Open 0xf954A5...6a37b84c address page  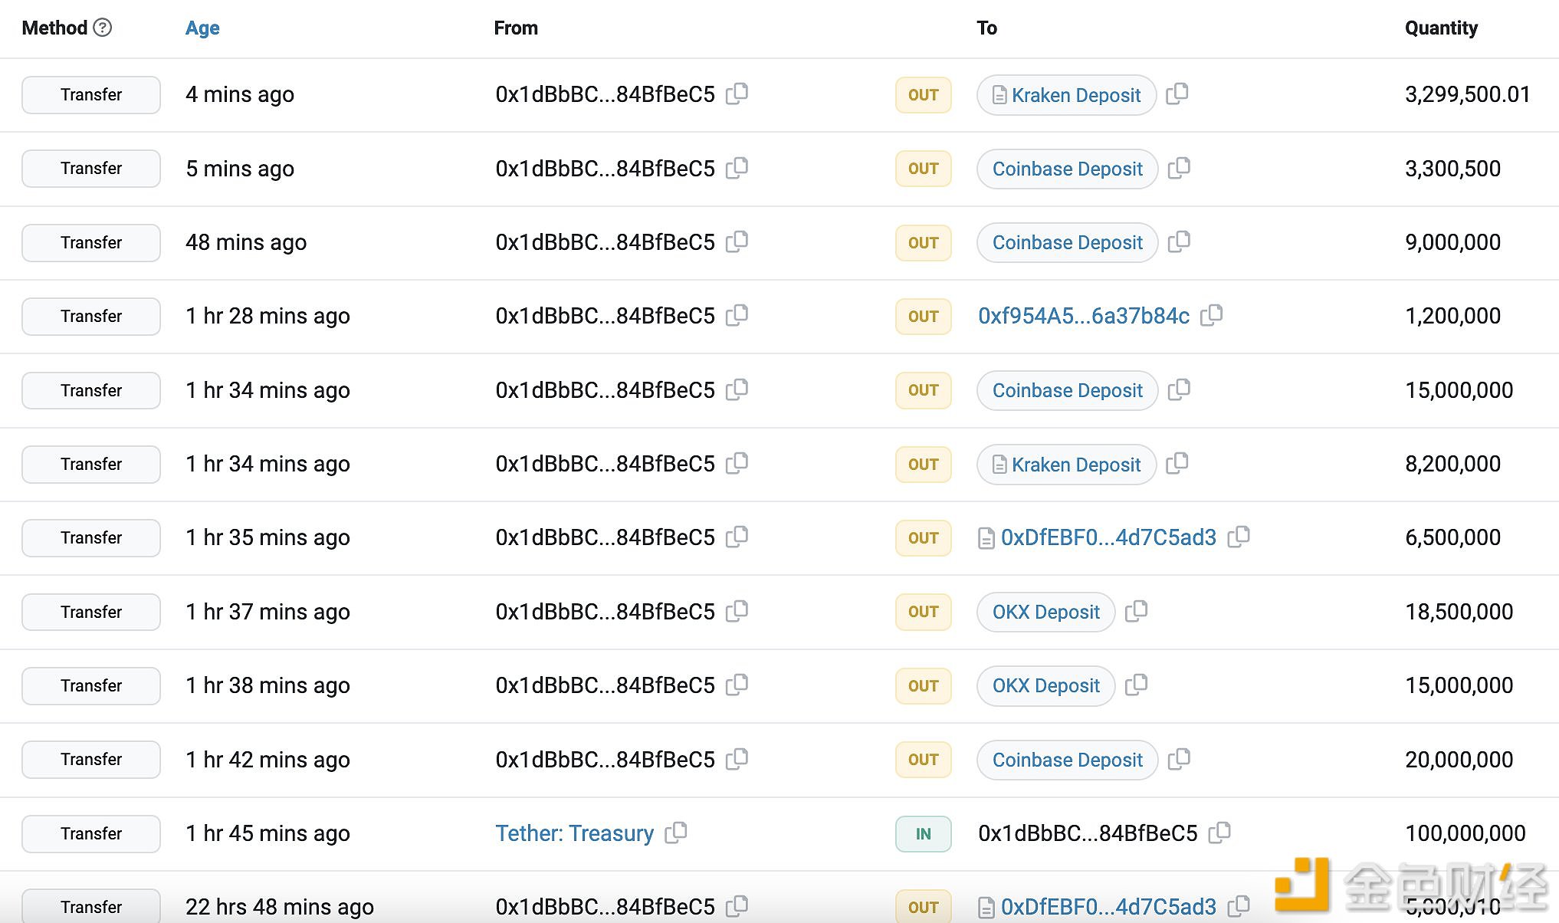pos(1083,316)
